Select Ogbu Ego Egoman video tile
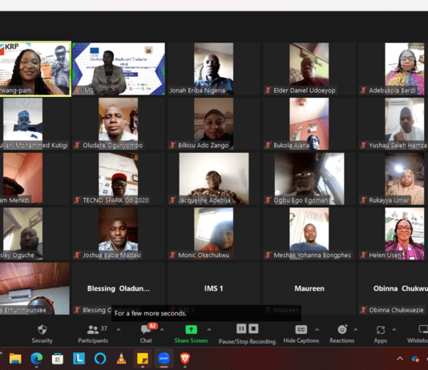Viewport: 428px width, 370px height. click(309, 179)
